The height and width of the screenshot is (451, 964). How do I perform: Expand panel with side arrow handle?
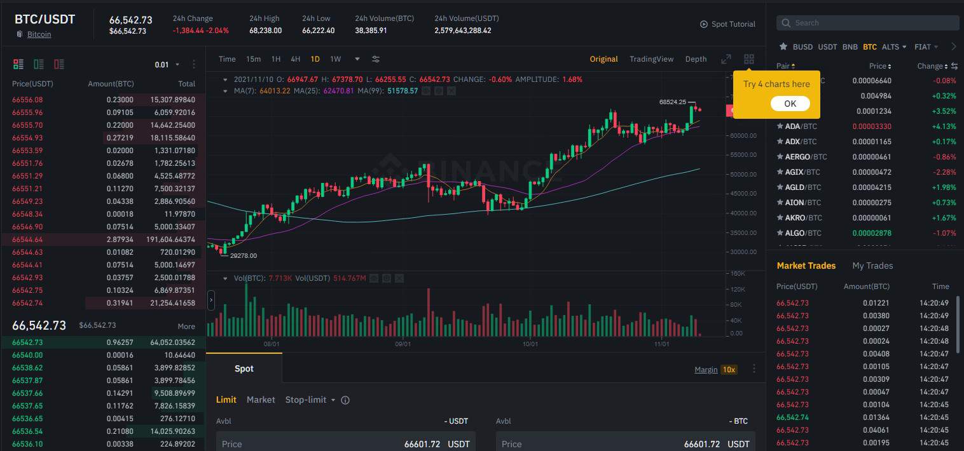pos(211,300)
